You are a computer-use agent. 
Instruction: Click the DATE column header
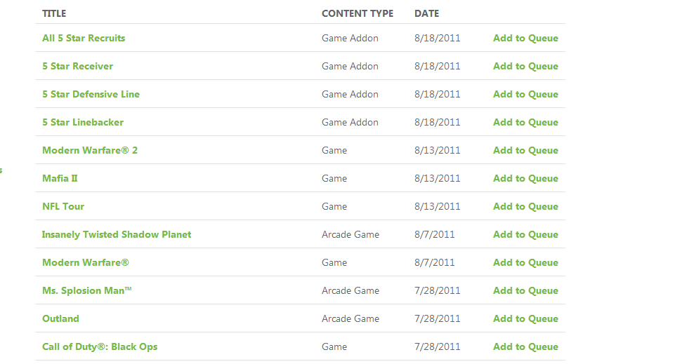pos(426,13)
